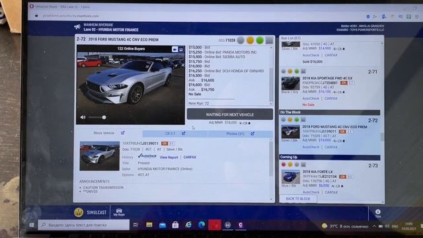Click the megaphone icon beside Manheim Riverside
The width and height of the screenshot is (423, 238).
pyautogui.click(x=77, y=26)
